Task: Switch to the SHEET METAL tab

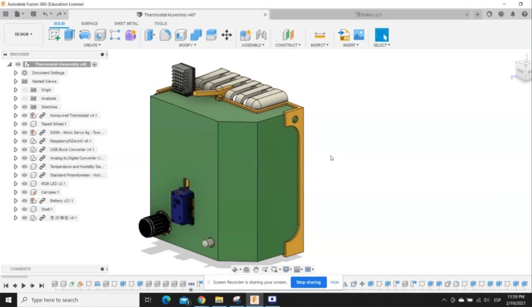Action: coord(126,23)
